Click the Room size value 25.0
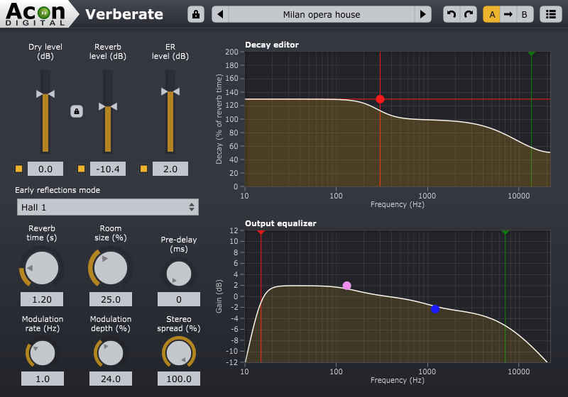568x397 pixels. click(111, 299)
